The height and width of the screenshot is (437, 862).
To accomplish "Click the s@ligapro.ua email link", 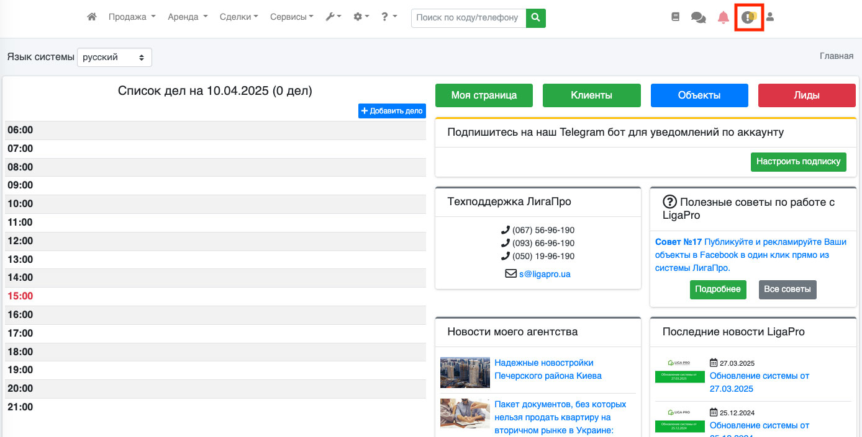I will 545,273.
